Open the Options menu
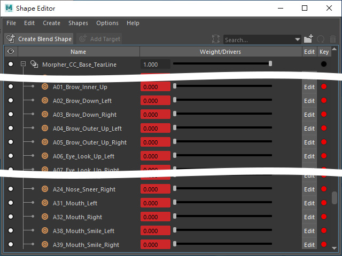The width and height of the screenshot is (342, 256). (x=107, y=23)
